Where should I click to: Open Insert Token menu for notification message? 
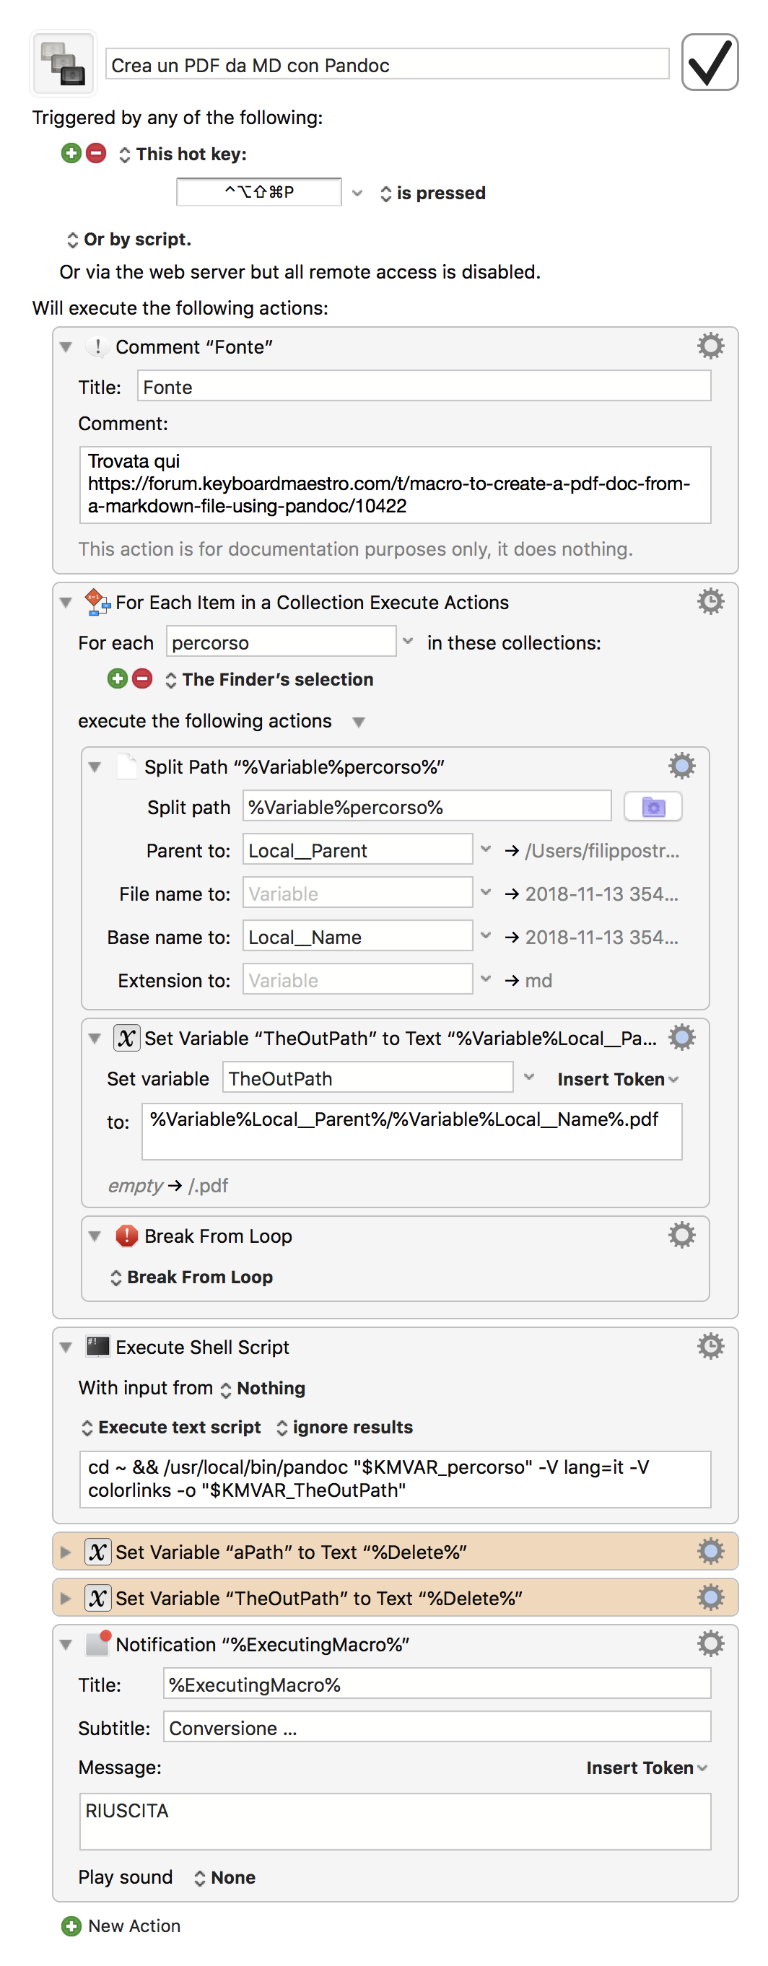point(646,1767)
